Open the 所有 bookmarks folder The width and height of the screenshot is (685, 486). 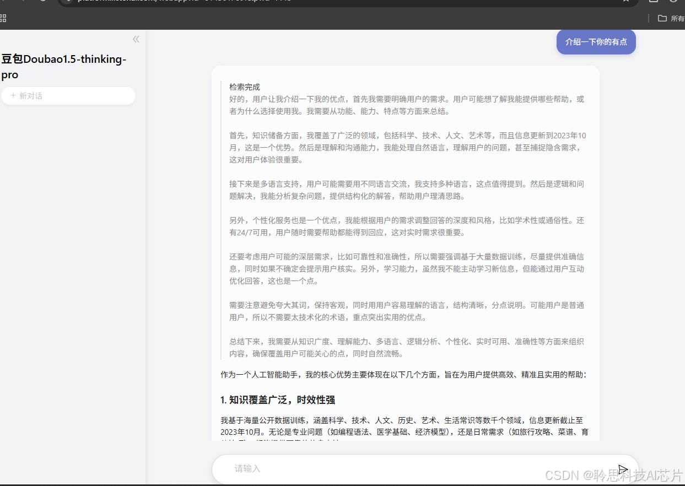coord(671,18)
